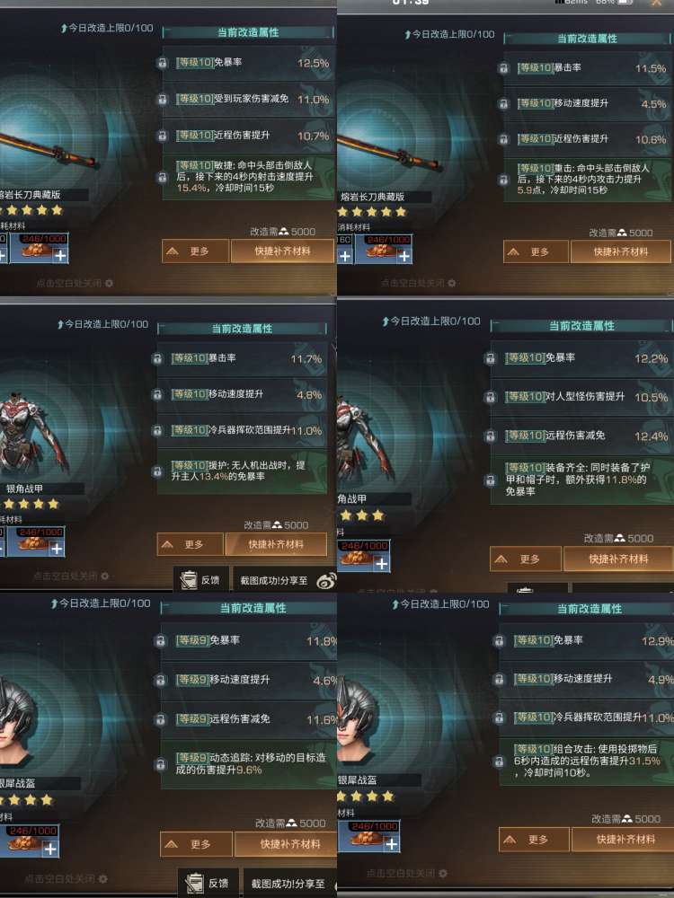Toggle lock on the 装备齐全 skill row
674x898 pixels.
[490, 480]
